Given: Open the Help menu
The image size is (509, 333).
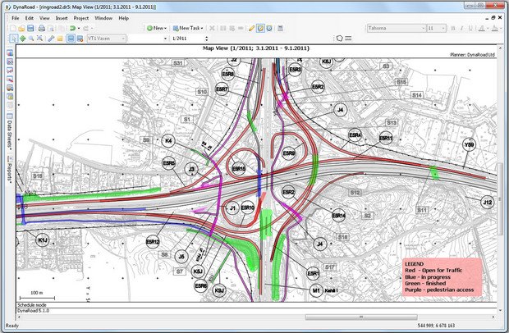Looking at the screenshot, I should [123, 18].
